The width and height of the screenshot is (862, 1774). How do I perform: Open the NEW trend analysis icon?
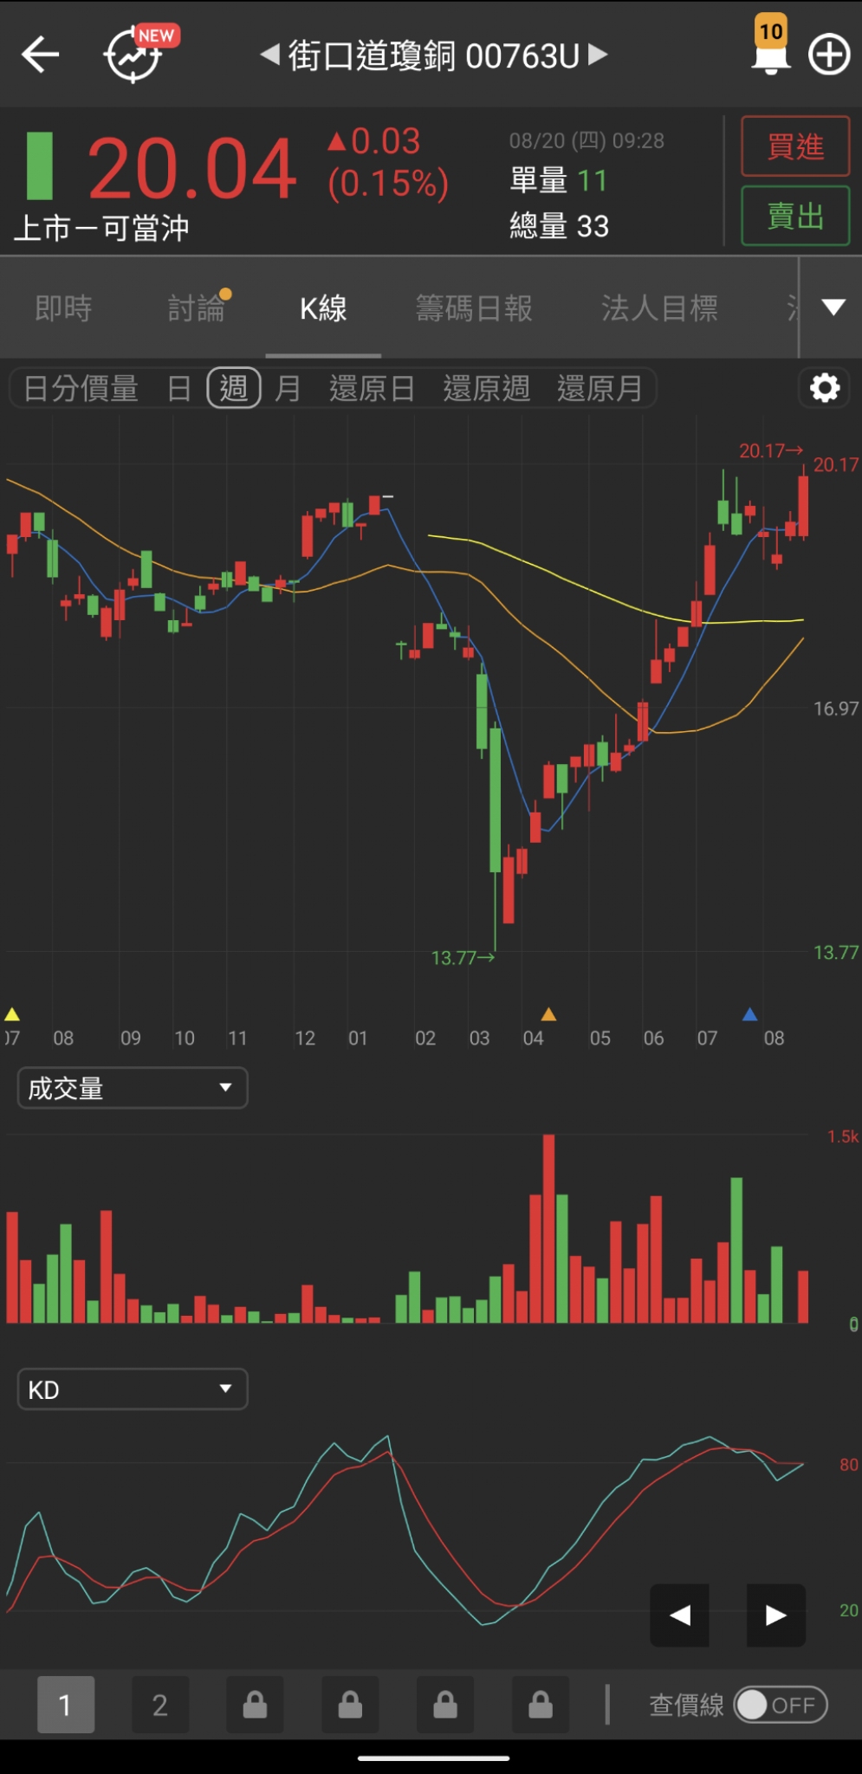coord(134,55)
